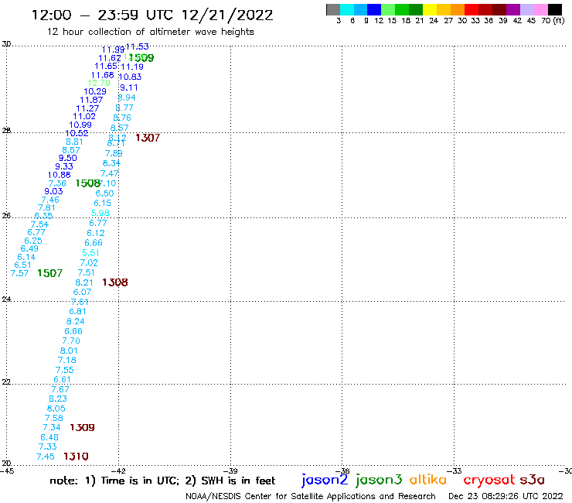Viewport: 572px width, 503px height.
Task: Click the NOAA/NESDIS credit line
Action: [311, 497]
